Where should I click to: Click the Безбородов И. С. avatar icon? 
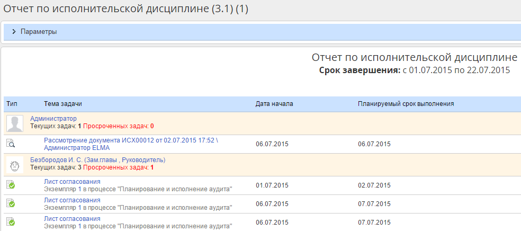pos(14,165)
